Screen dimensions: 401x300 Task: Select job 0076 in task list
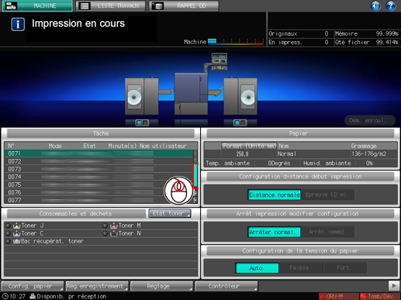click(x=99, y=192)
